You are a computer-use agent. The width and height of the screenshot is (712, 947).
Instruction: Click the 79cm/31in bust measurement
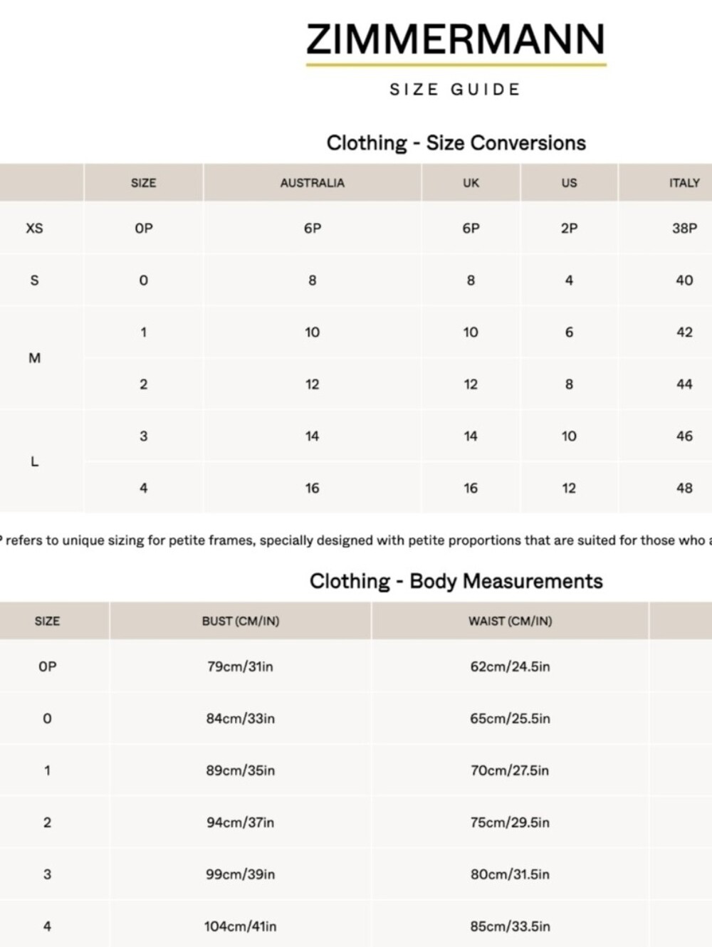(x=240, y=667)
